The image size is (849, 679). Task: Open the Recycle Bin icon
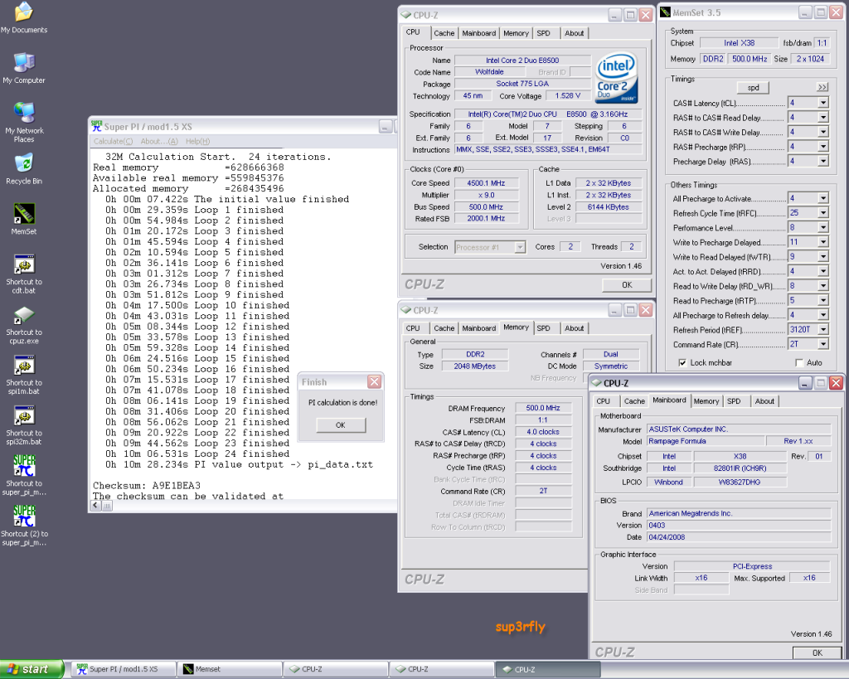(24, 168)
